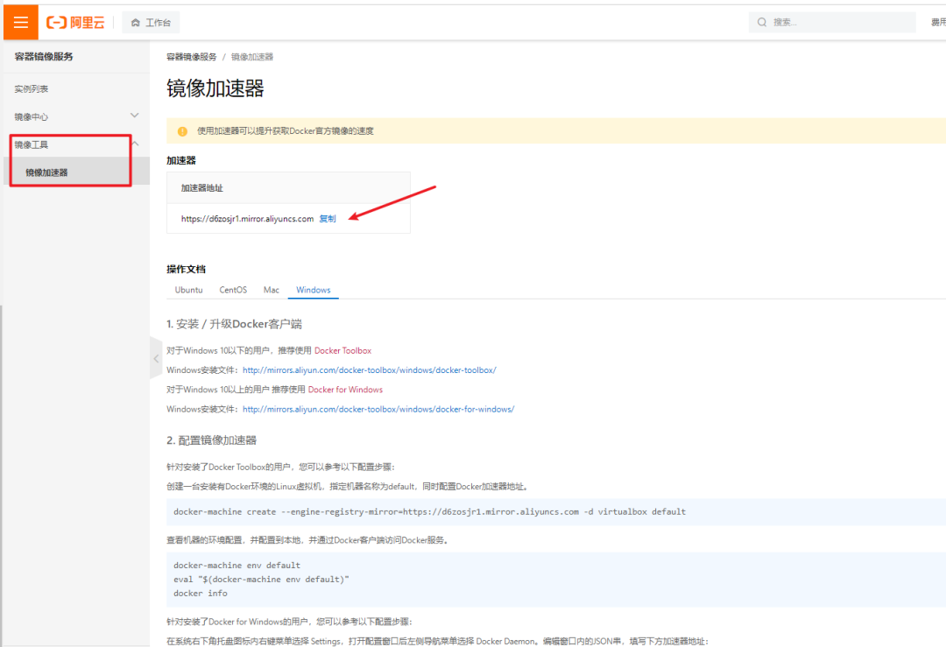The width and height of the screenshot is (946, 647).
Task: Click the eval docker-machine env line
Action: 261,579
